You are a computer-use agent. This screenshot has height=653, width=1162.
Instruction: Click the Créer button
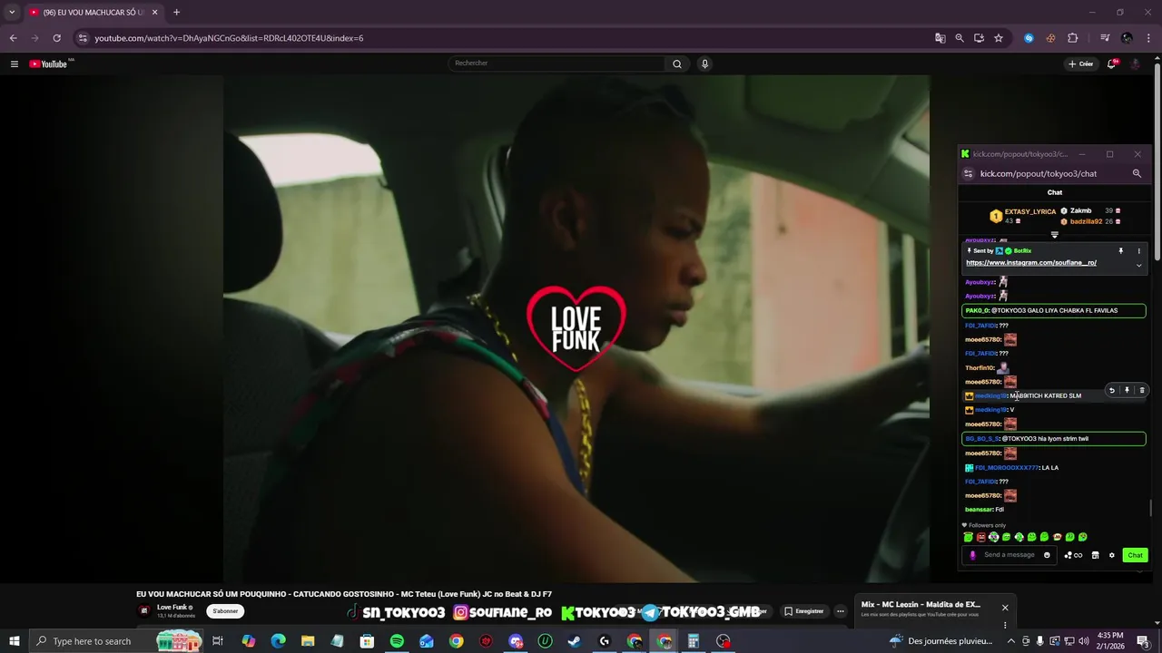click(x=1080, y=63)
